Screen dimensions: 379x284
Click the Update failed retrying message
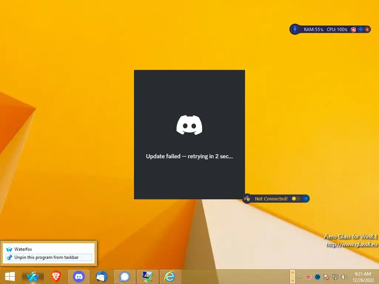pos(189,156)
